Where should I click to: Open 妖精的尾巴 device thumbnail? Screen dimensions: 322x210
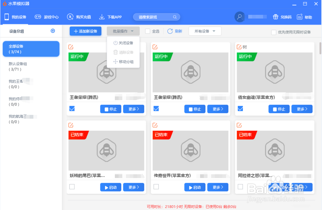[106, 151]
